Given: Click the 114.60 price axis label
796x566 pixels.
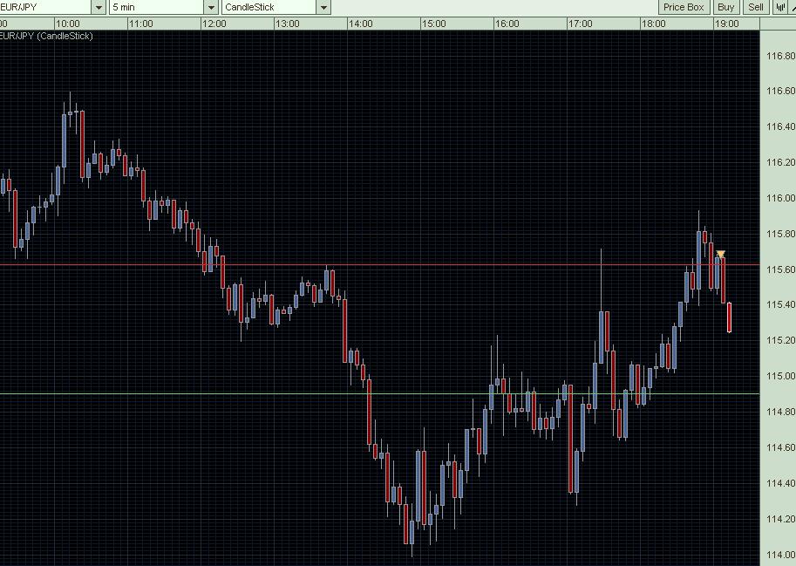Looking at the screenshot, I should (780, 447).
